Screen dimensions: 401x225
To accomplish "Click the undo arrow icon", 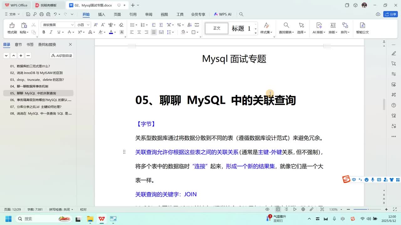I will 55,14.
